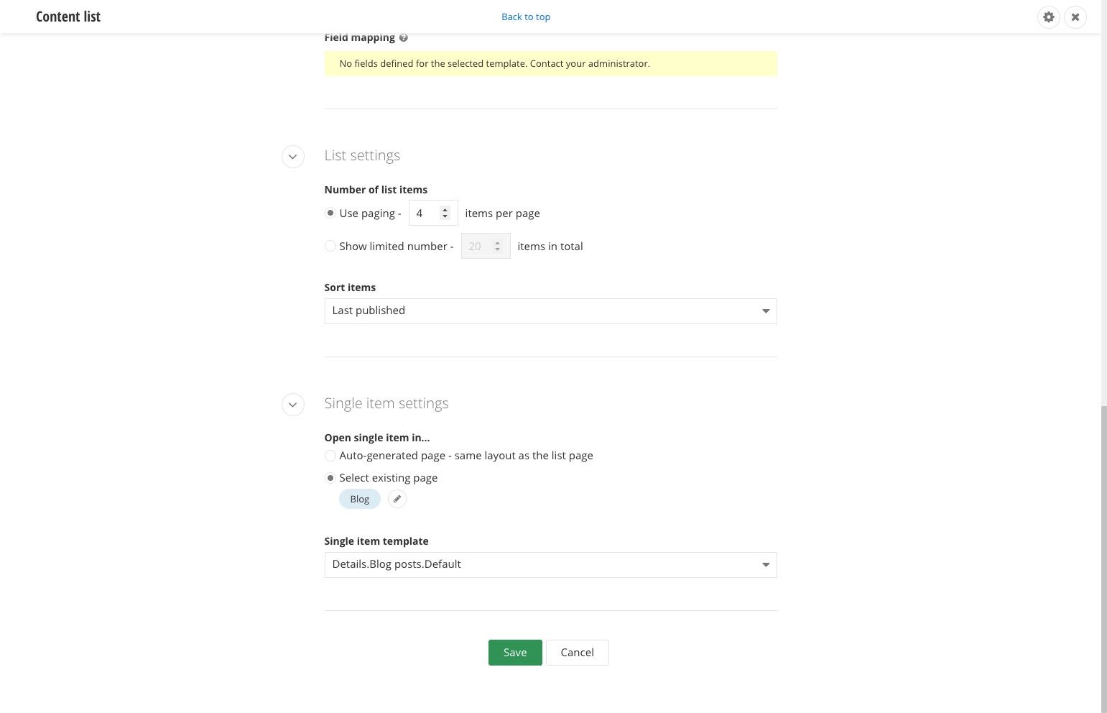Screen dimensions: 1107x713
Task: Click the Blog page tag
Action: click(360, 499)
